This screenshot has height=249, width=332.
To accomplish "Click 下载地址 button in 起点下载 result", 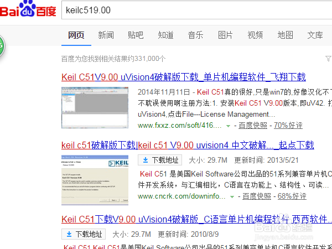I will 160,160.
